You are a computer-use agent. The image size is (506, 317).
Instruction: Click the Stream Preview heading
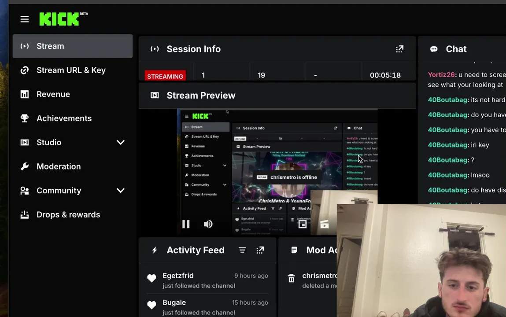[x=201, y=96]
